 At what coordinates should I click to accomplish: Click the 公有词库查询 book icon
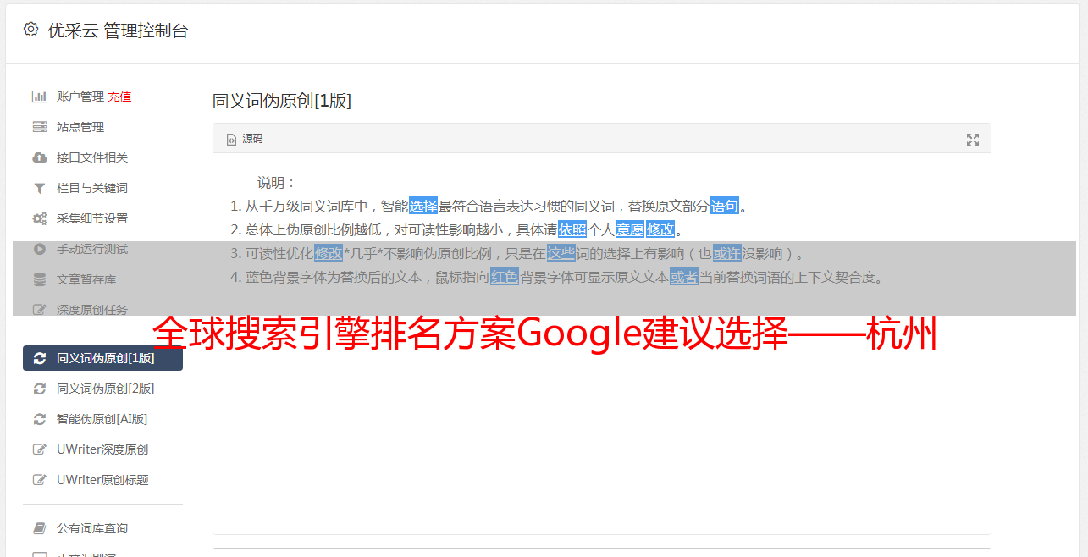(39, 528)
